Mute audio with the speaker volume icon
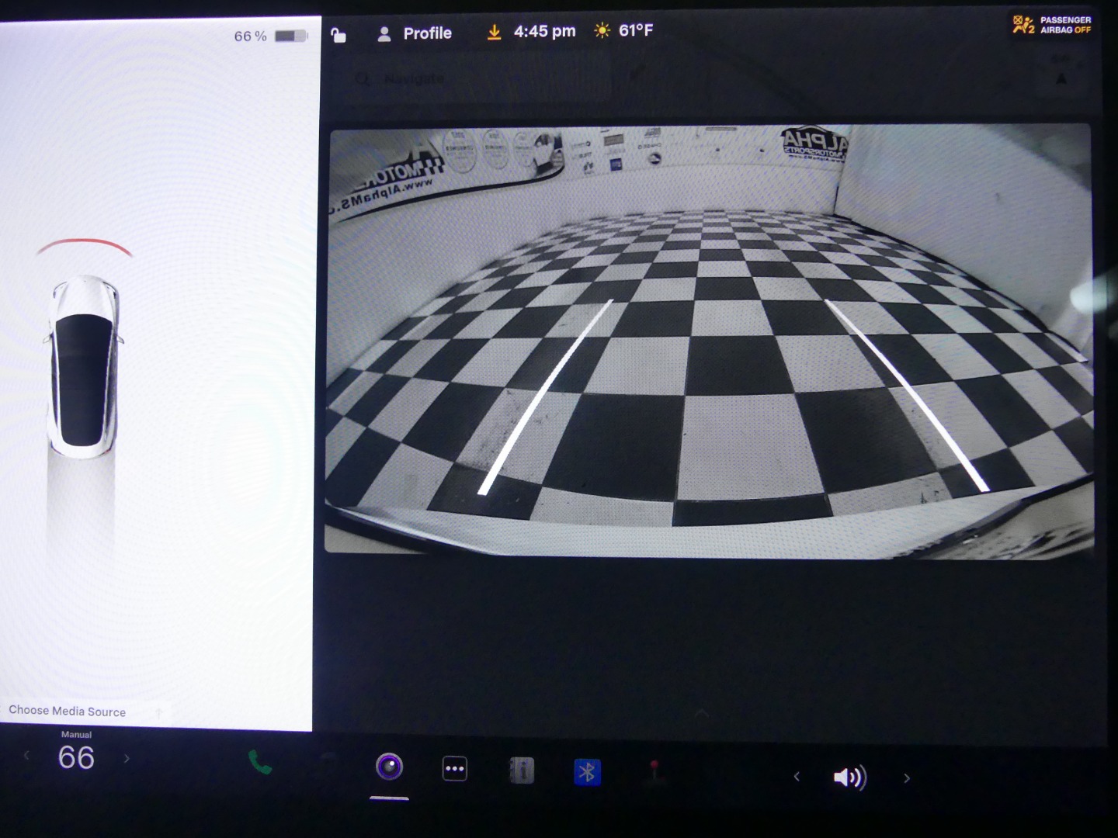1118x838 pixels. pos(849,777)
